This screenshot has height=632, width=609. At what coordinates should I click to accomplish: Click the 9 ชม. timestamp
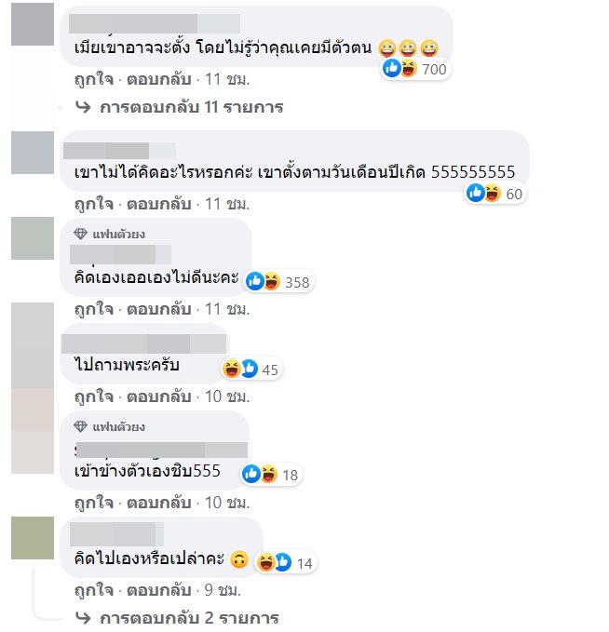click(x=223, y=590)
